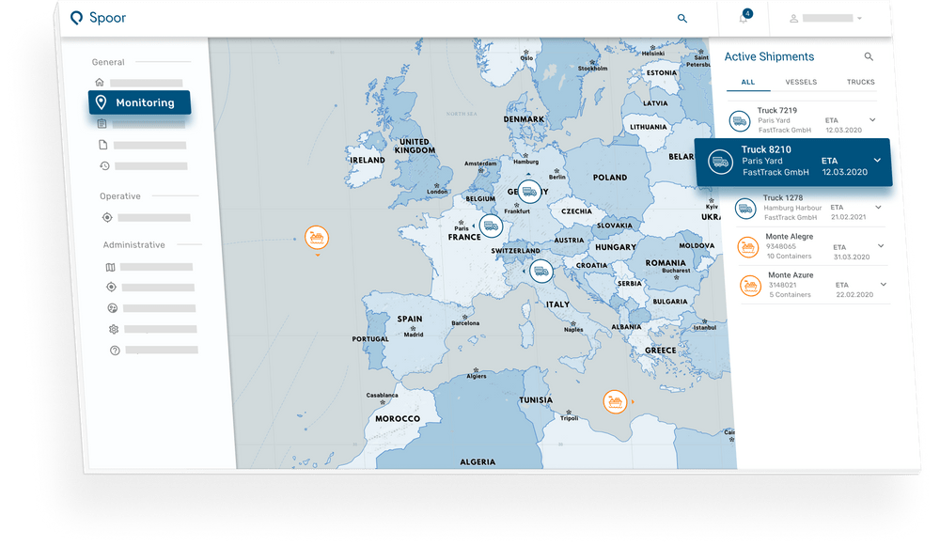This screenshot has width=940, height=546.
Task: Expand the Truck 8210 shipment chevron
Action: [x=878, y=160]
